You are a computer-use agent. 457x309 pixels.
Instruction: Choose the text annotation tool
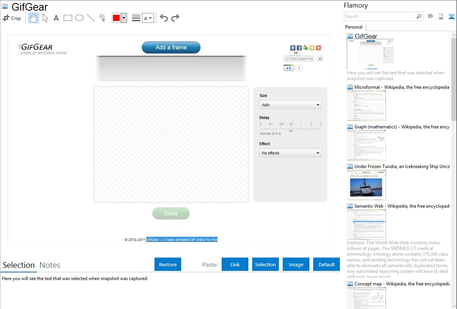tap(56, 18)
